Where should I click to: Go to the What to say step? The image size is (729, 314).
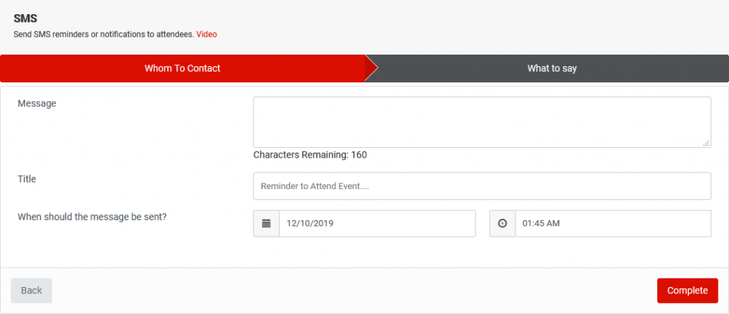[552, 69]
